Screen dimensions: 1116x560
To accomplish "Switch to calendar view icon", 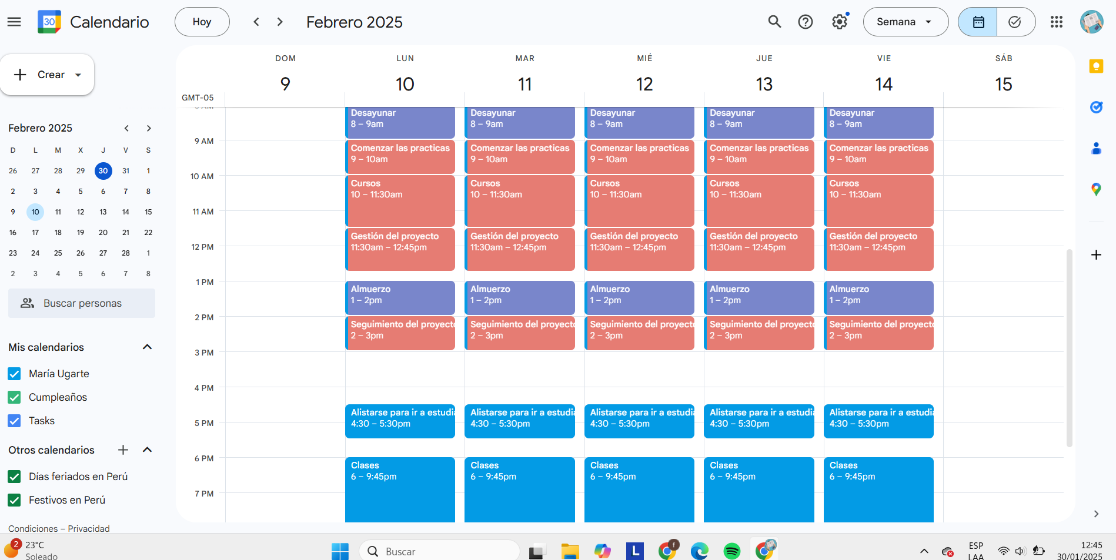I will [978, 22].
